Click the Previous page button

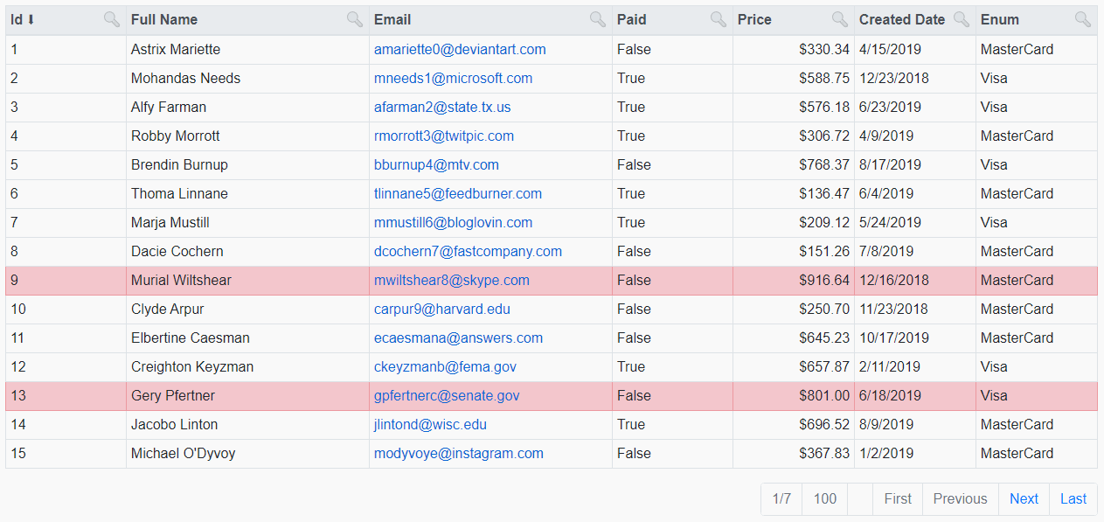(959, 498)
